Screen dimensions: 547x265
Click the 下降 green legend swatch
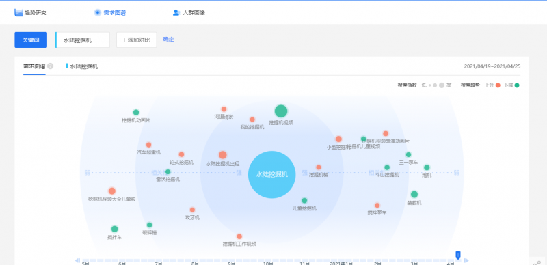(517, 85)
